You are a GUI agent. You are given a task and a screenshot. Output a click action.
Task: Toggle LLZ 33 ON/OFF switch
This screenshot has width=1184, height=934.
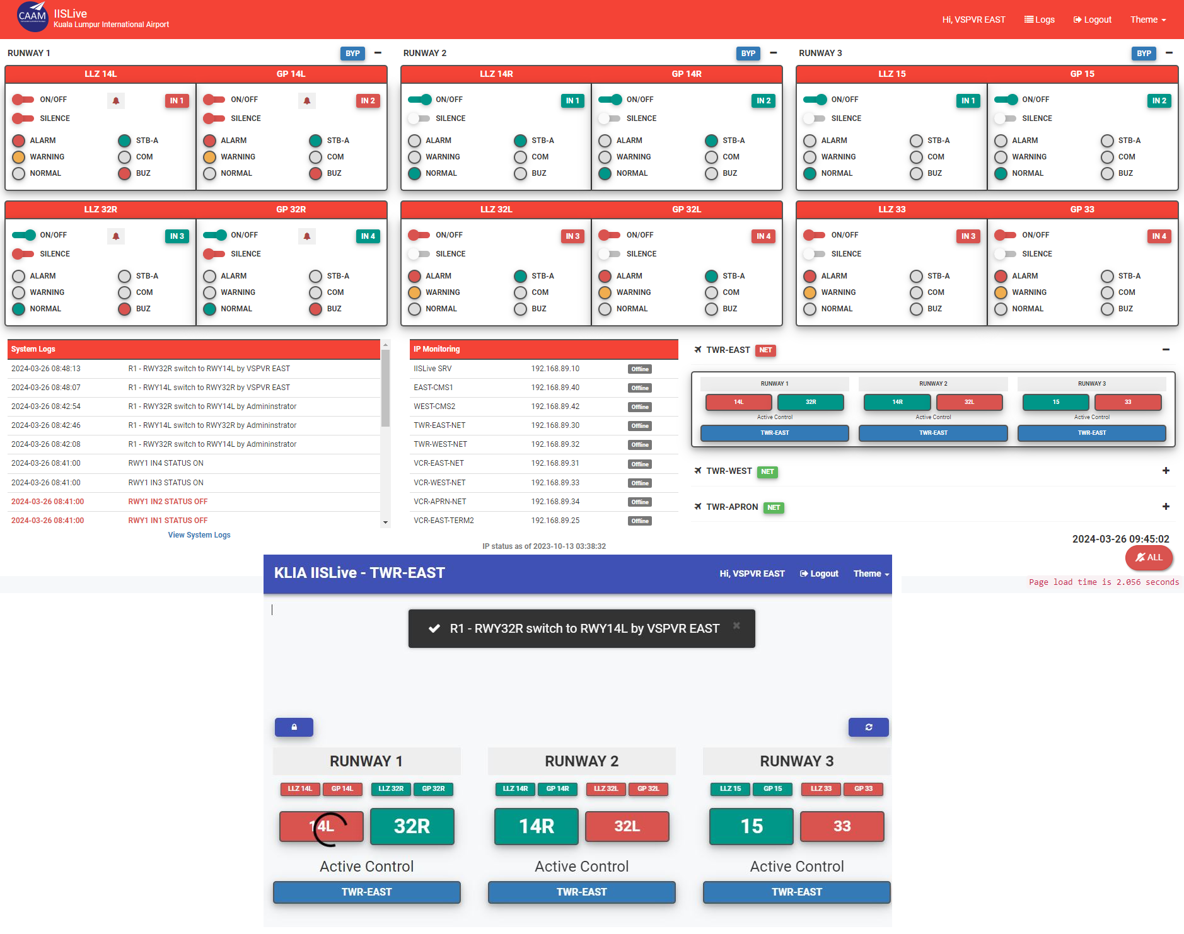815,235
